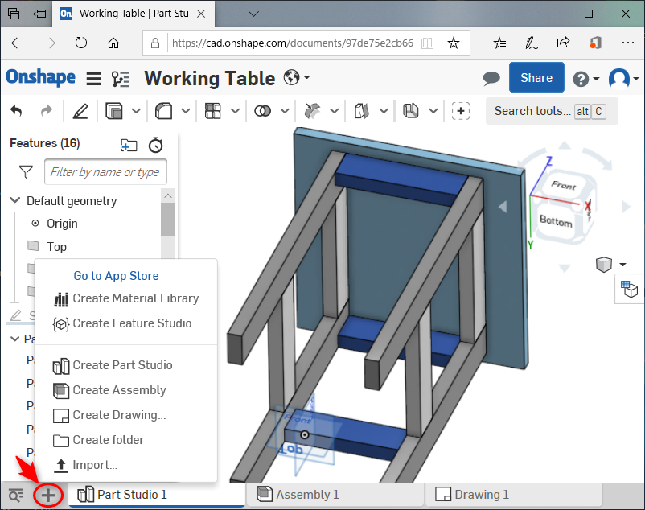Click the view cube Front face
Image resolution: width=645 pixels, height=510 pixels.
(564, 186)
